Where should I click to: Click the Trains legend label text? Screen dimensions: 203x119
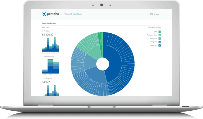[156, 32]
